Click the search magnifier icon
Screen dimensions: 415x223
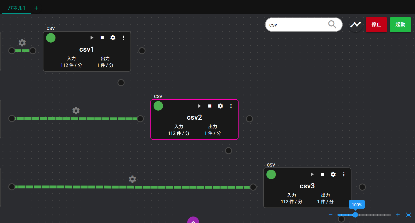pyautogui.click(x=332, y=25)
